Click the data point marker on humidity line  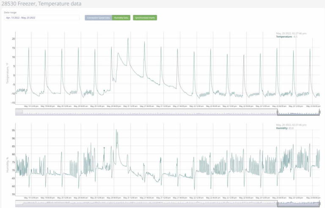click(104, 148)
